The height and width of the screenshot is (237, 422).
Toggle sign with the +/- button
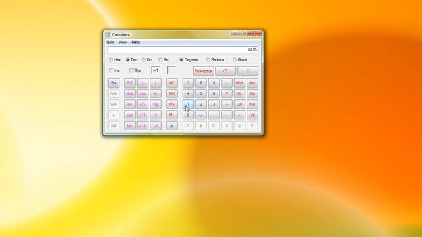(x=201, y=115)
